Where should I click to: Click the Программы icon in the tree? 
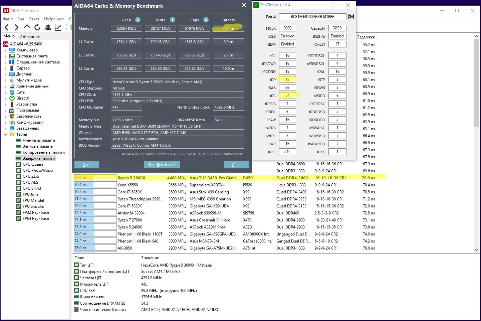12,110
